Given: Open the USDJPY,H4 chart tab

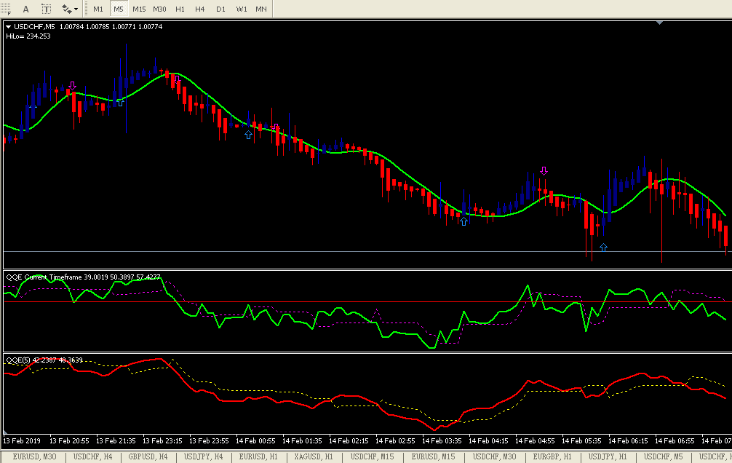Looking at the screenshot, I should 203,457.
